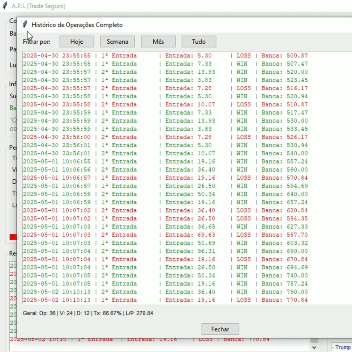
Task: Select the row with Banca: 530.00
Action: [x=165, y=121]
